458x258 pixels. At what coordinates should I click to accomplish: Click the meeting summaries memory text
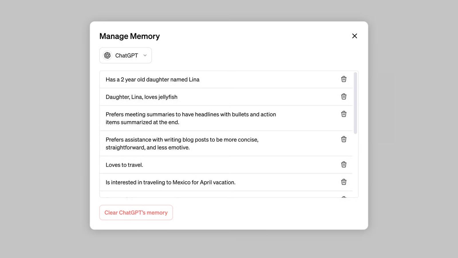click(x=191, y=118)
